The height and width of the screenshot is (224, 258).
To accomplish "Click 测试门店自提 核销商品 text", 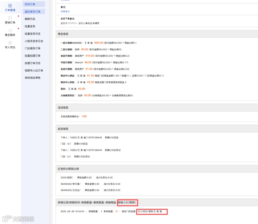I will (128, 211).
